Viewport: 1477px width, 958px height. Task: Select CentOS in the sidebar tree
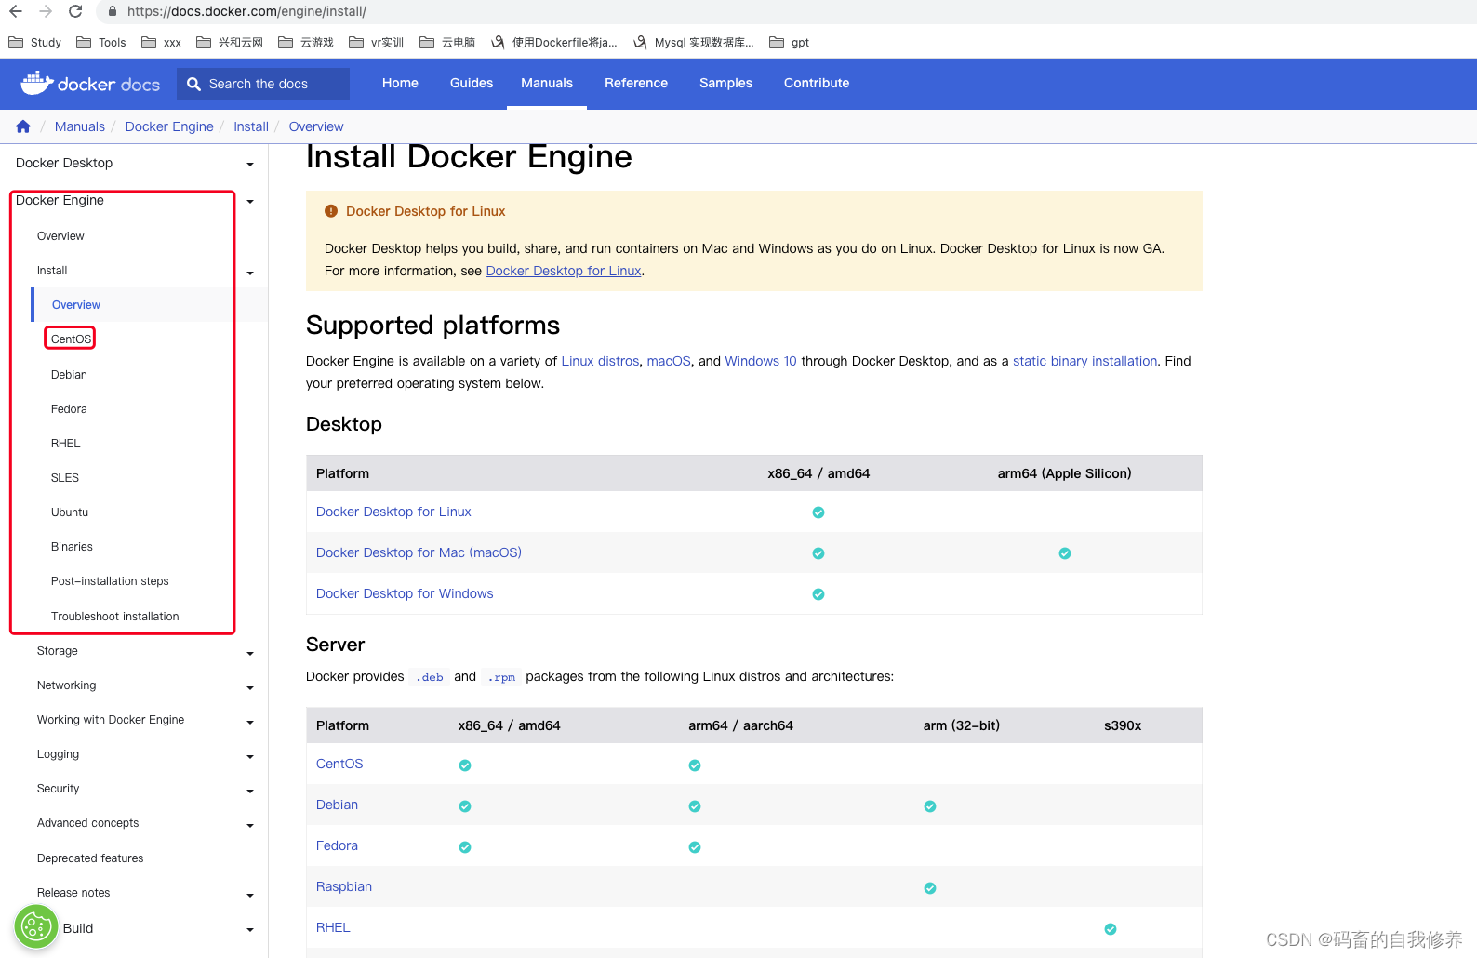point(71,339)
